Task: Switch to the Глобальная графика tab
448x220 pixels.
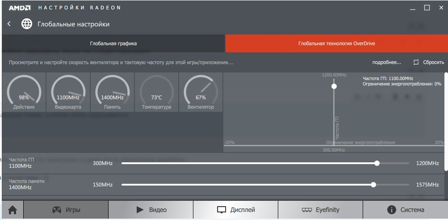Action: pyautogui.click(x=113, y=44)
